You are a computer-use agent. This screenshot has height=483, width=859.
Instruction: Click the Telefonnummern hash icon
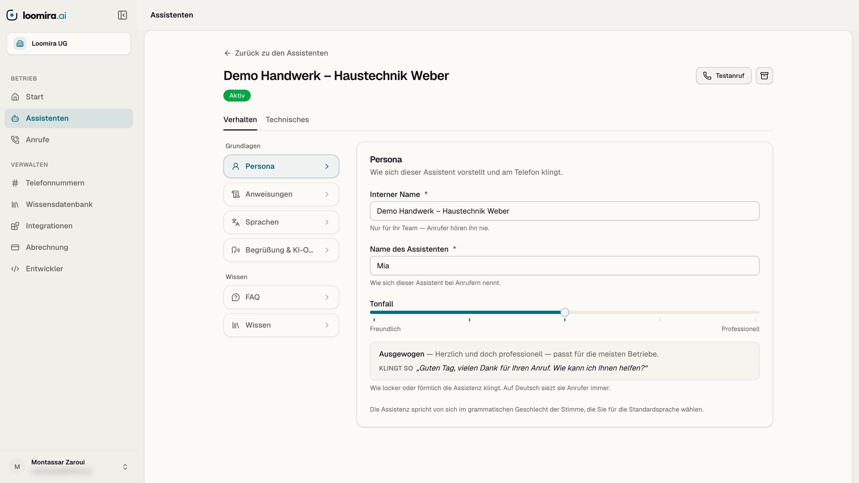point(15,183)
